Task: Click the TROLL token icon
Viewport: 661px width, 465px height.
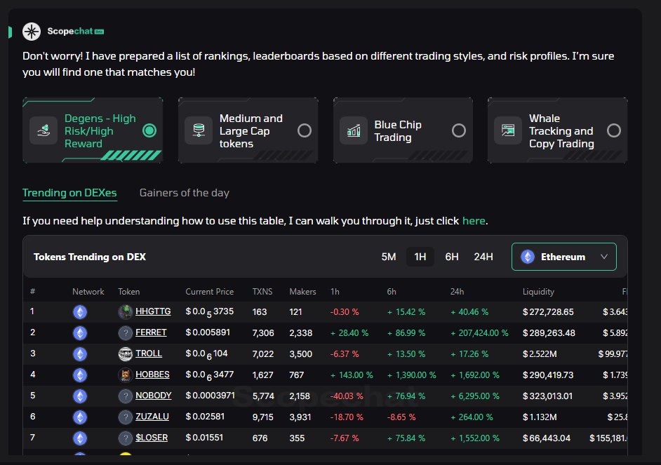Action: pyautogui.click(x=126, y=353)
